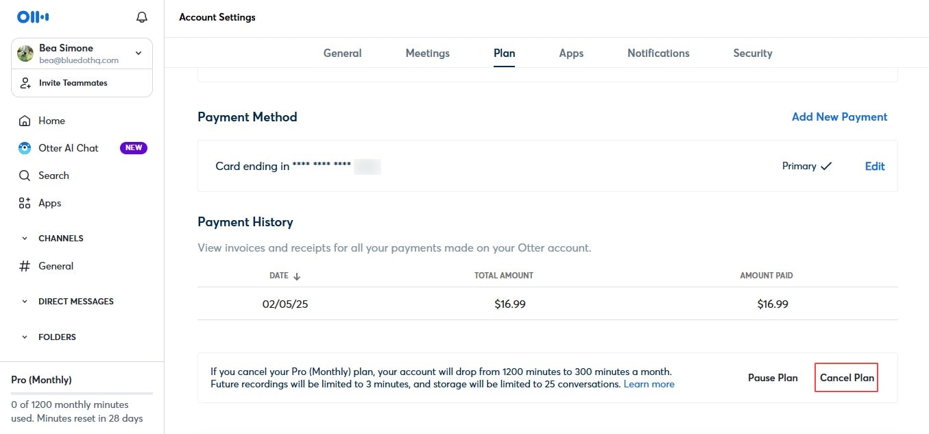Click the AMOUNT PAID column header
This screenshot has width=929, height=434.
point(767,276)
